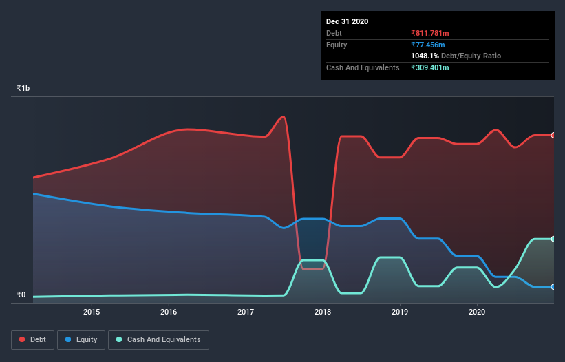The image size is (565, 362).
Task: Click the ₹1b y-axis label
Action: 23,88
